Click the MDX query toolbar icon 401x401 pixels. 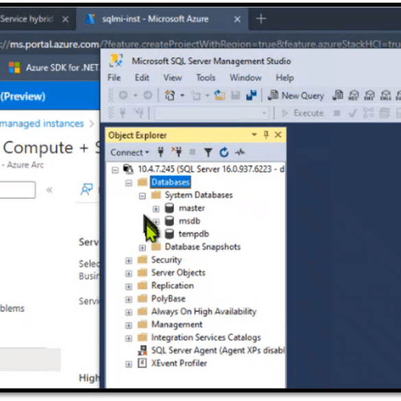point(354,95)
